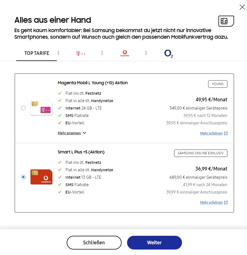Click chevron next to Mehr anzeigen
Screen dimensions: 247x255
(x=84, y=133)
